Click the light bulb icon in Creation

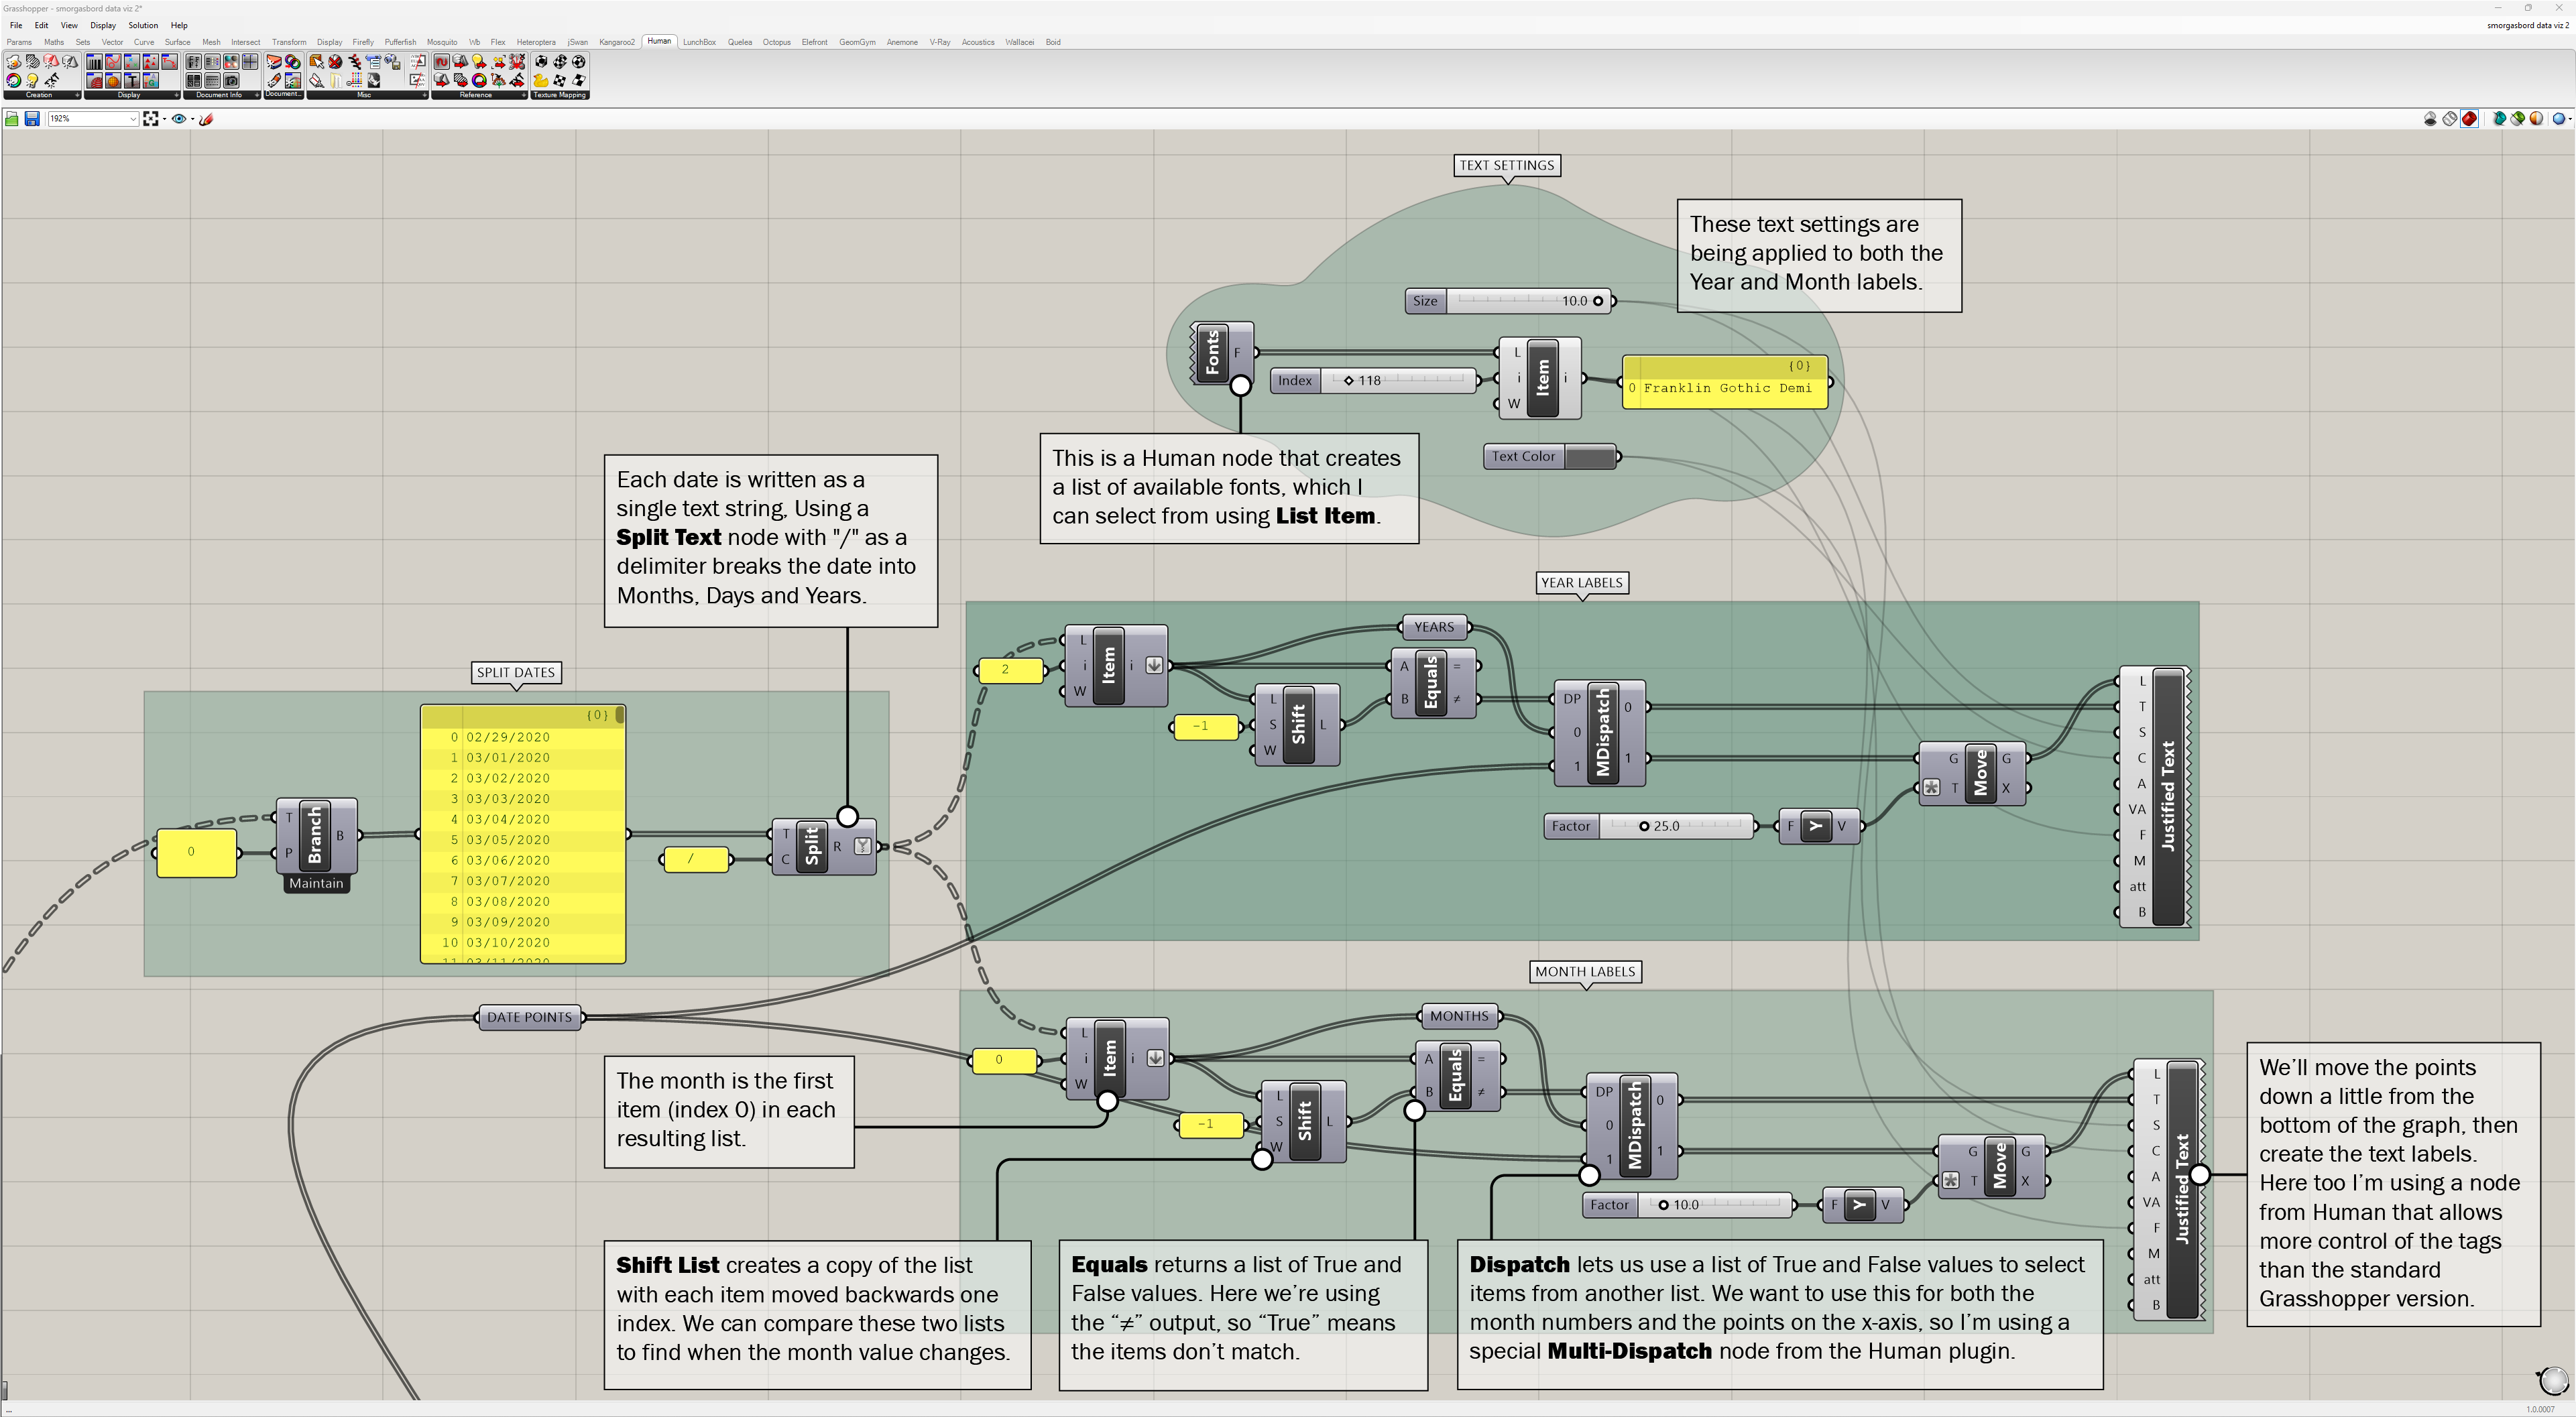(32, 80)
